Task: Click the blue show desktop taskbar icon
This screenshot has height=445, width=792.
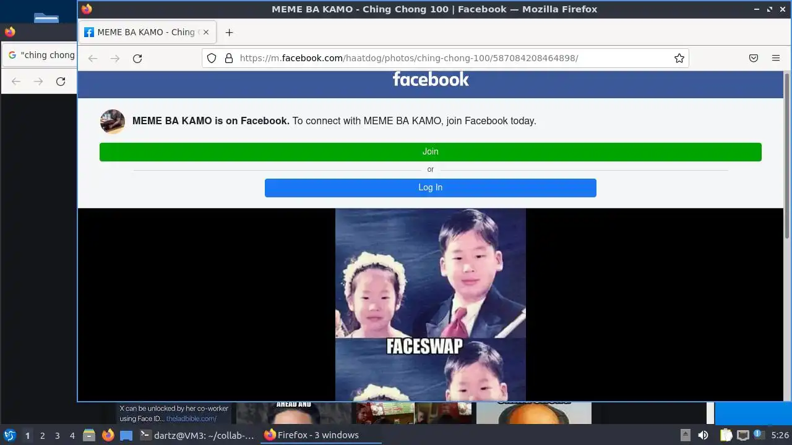Action: (x=126, y=435)
